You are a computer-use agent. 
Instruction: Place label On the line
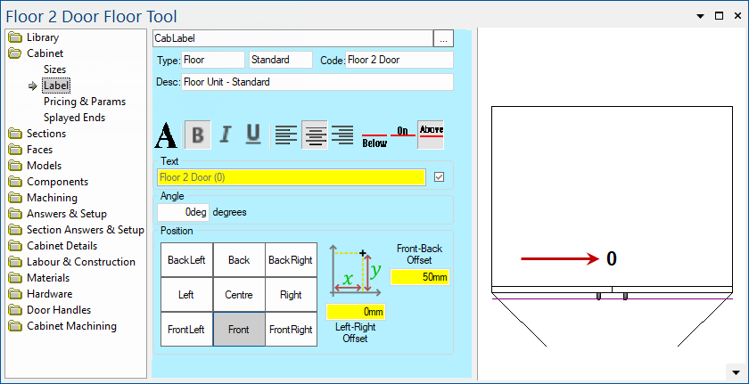click(403, 132)
